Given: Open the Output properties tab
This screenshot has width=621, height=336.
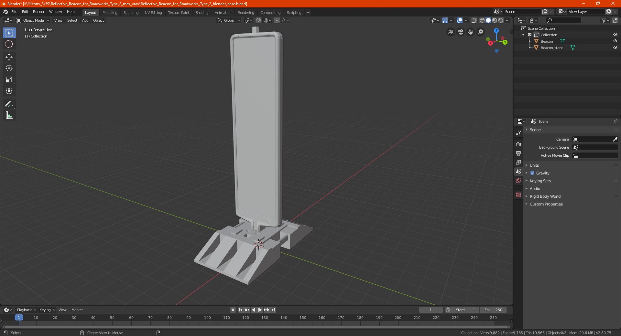Looking at the screenshot, I should pyautogui.click(x=518, y=153).
